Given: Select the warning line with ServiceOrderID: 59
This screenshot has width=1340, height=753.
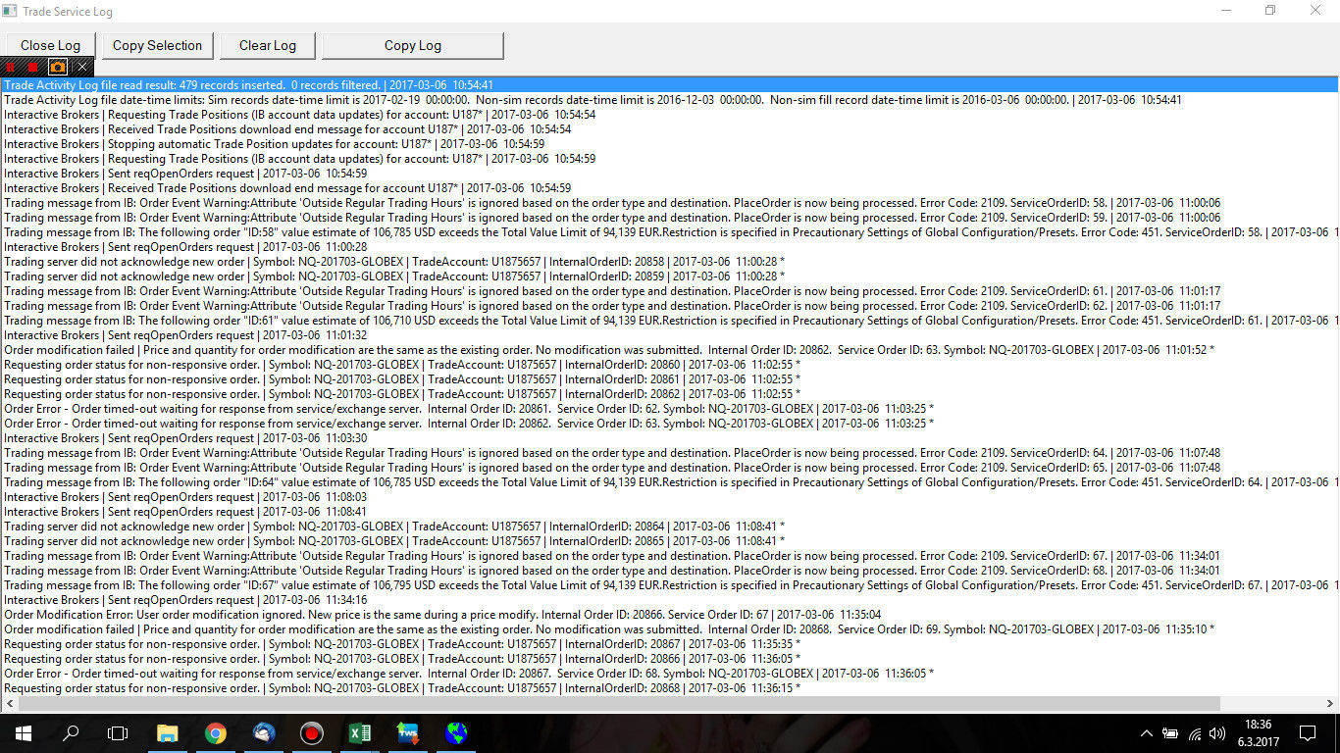Looking at the screenshot, I should [x=670, y=218].
